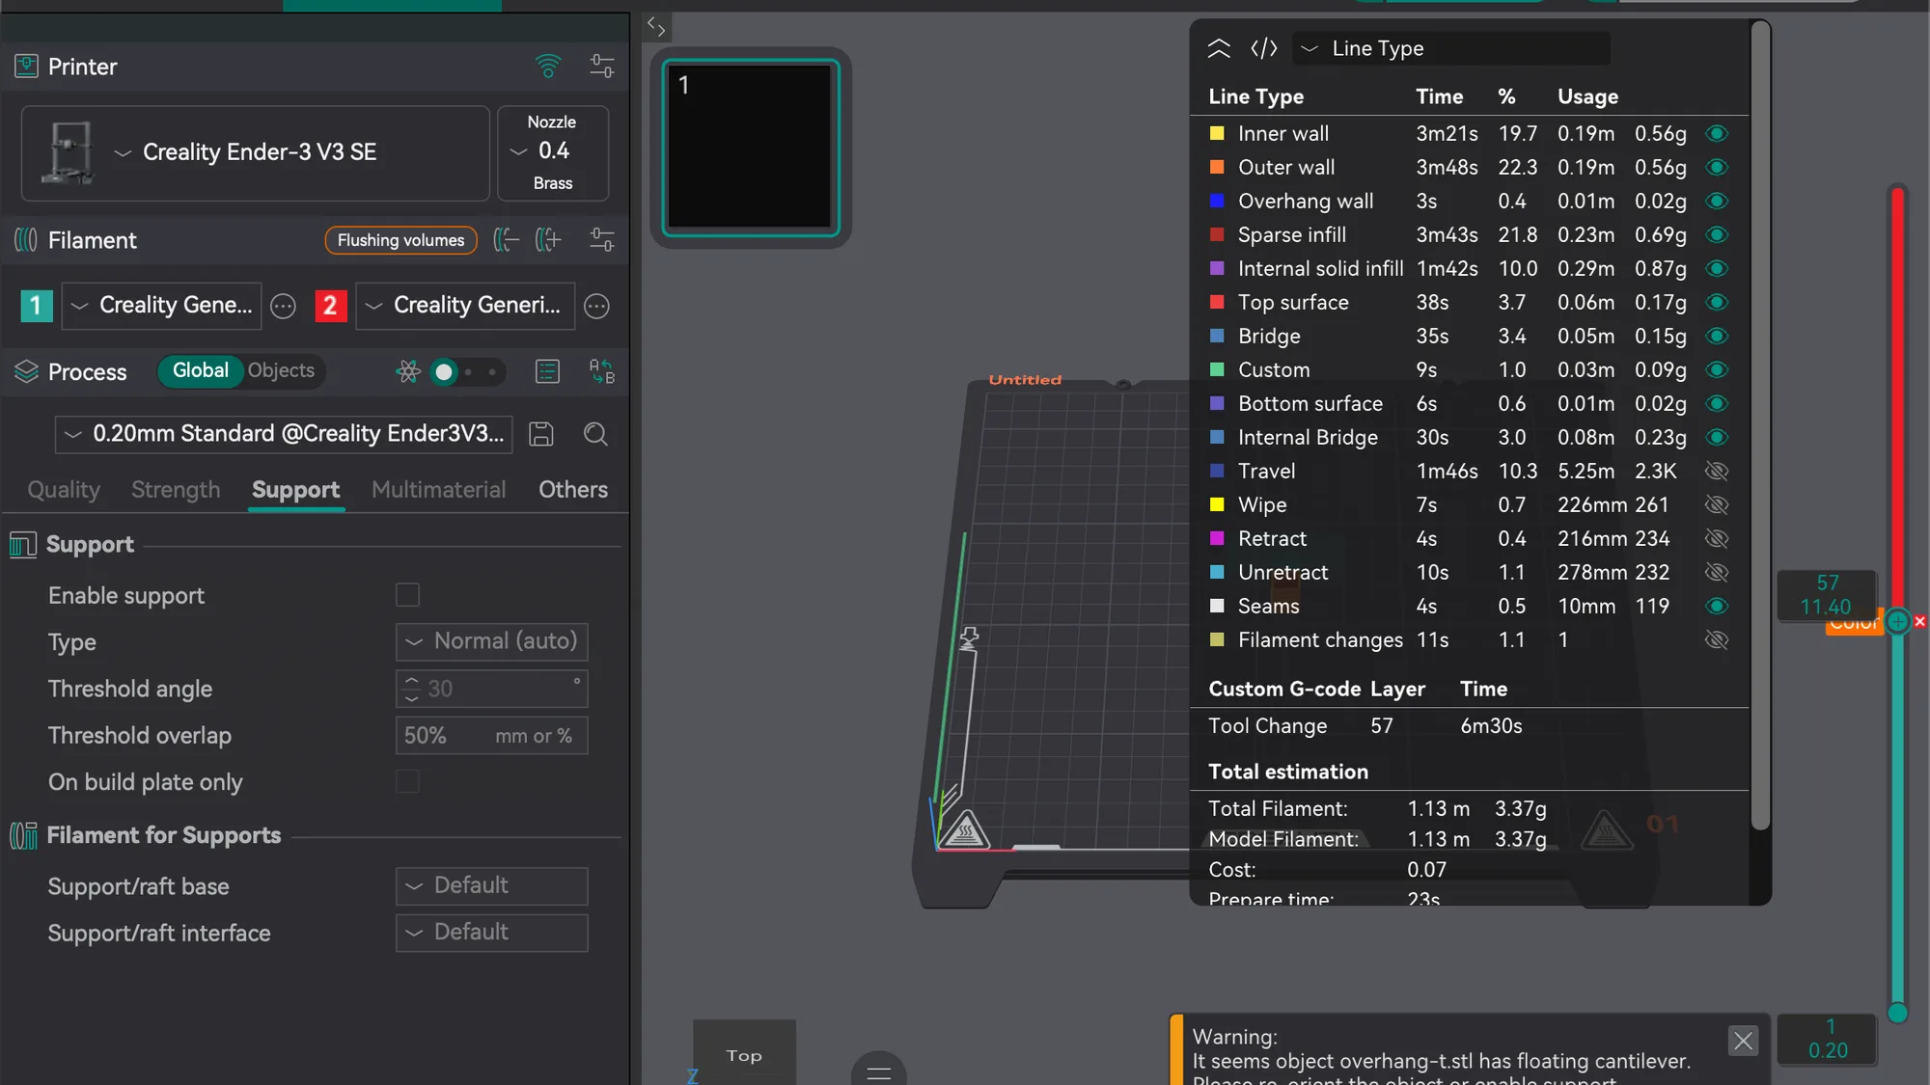The image size is (1930, 1085).
Task: Switch to the Others tab
Action: [573, 490]
